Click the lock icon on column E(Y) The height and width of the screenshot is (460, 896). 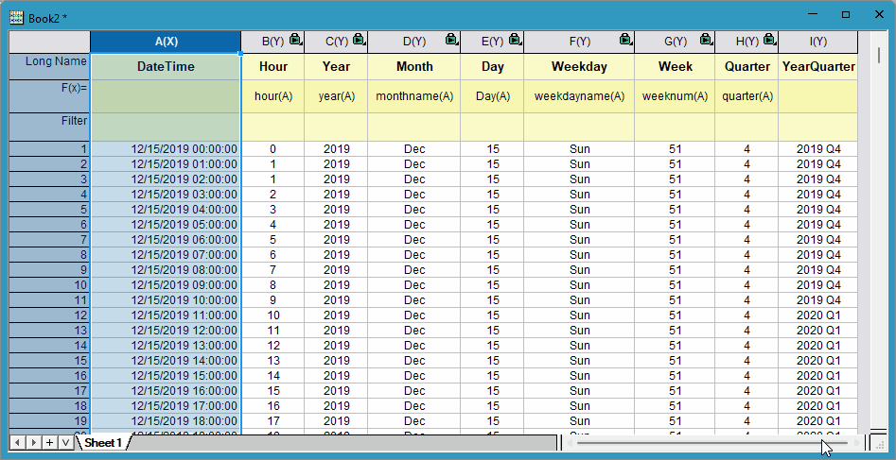pyautogui.click(x=515, y=41)
